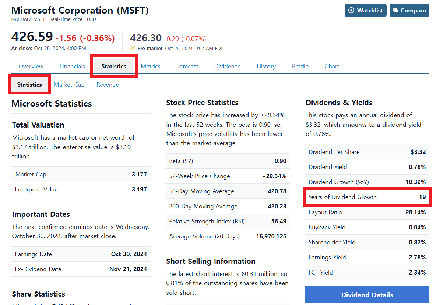The height and width of the screenshot is (305, 433).
Task: Click the Short Selling Information heading
Action: [x=211, y=262]
